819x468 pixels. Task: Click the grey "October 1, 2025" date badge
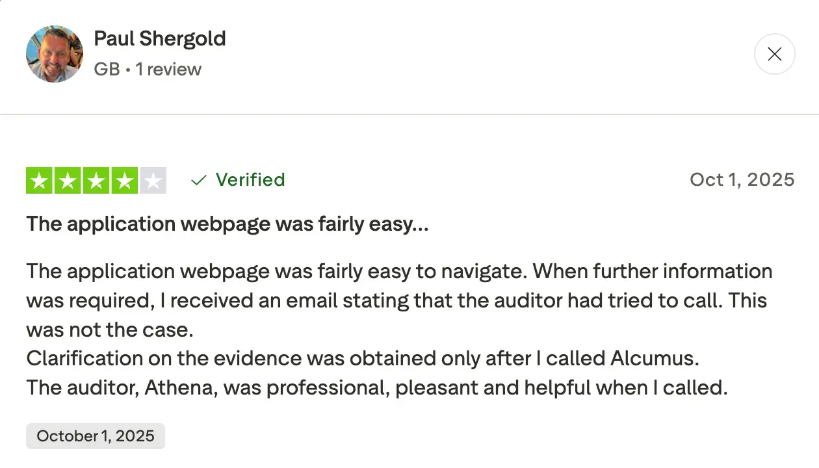click(96, 435)
